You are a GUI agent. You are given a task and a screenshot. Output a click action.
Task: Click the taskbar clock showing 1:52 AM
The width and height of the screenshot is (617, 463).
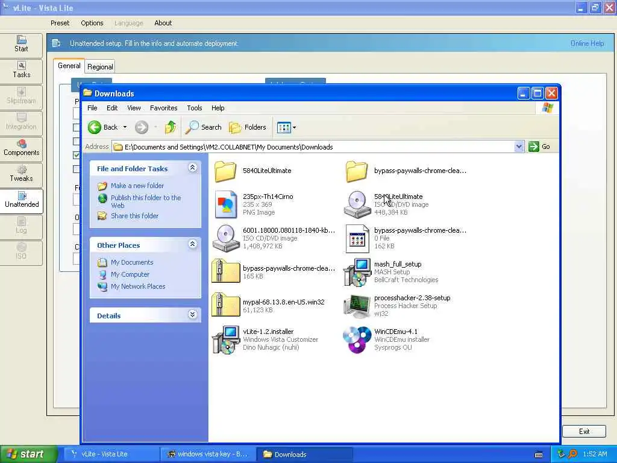[x=595, y=454]
